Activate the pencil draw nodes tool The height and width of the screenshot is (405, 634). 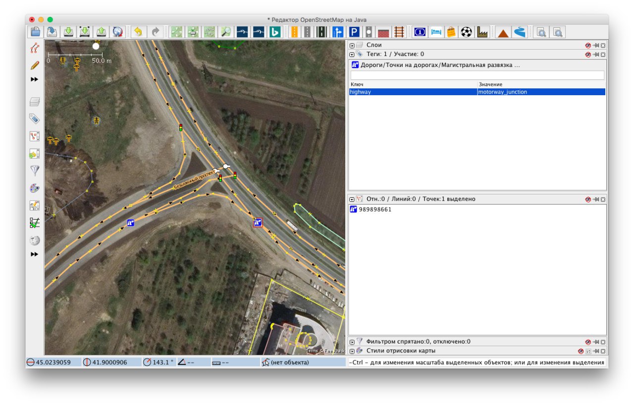[35, 65]
